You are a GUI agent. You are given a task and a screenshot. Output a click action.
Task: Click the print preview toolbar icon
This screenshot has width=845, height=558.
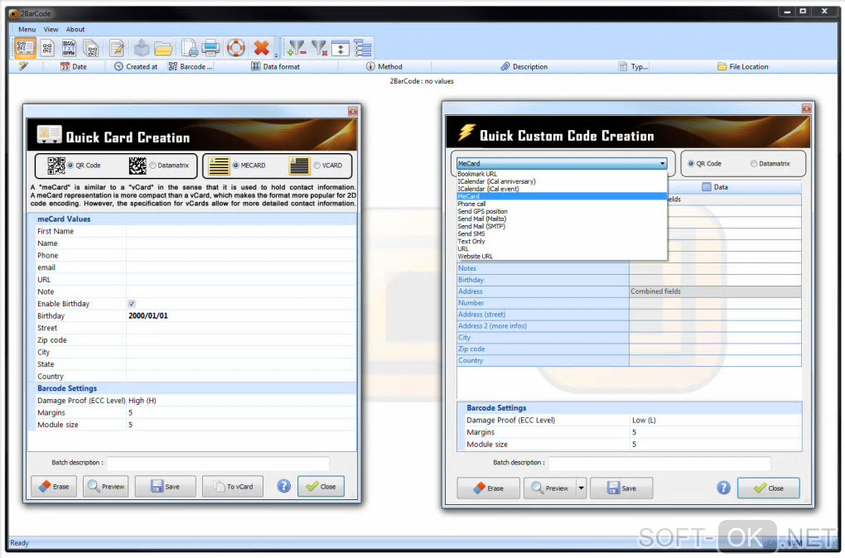[x=189, y=49]
